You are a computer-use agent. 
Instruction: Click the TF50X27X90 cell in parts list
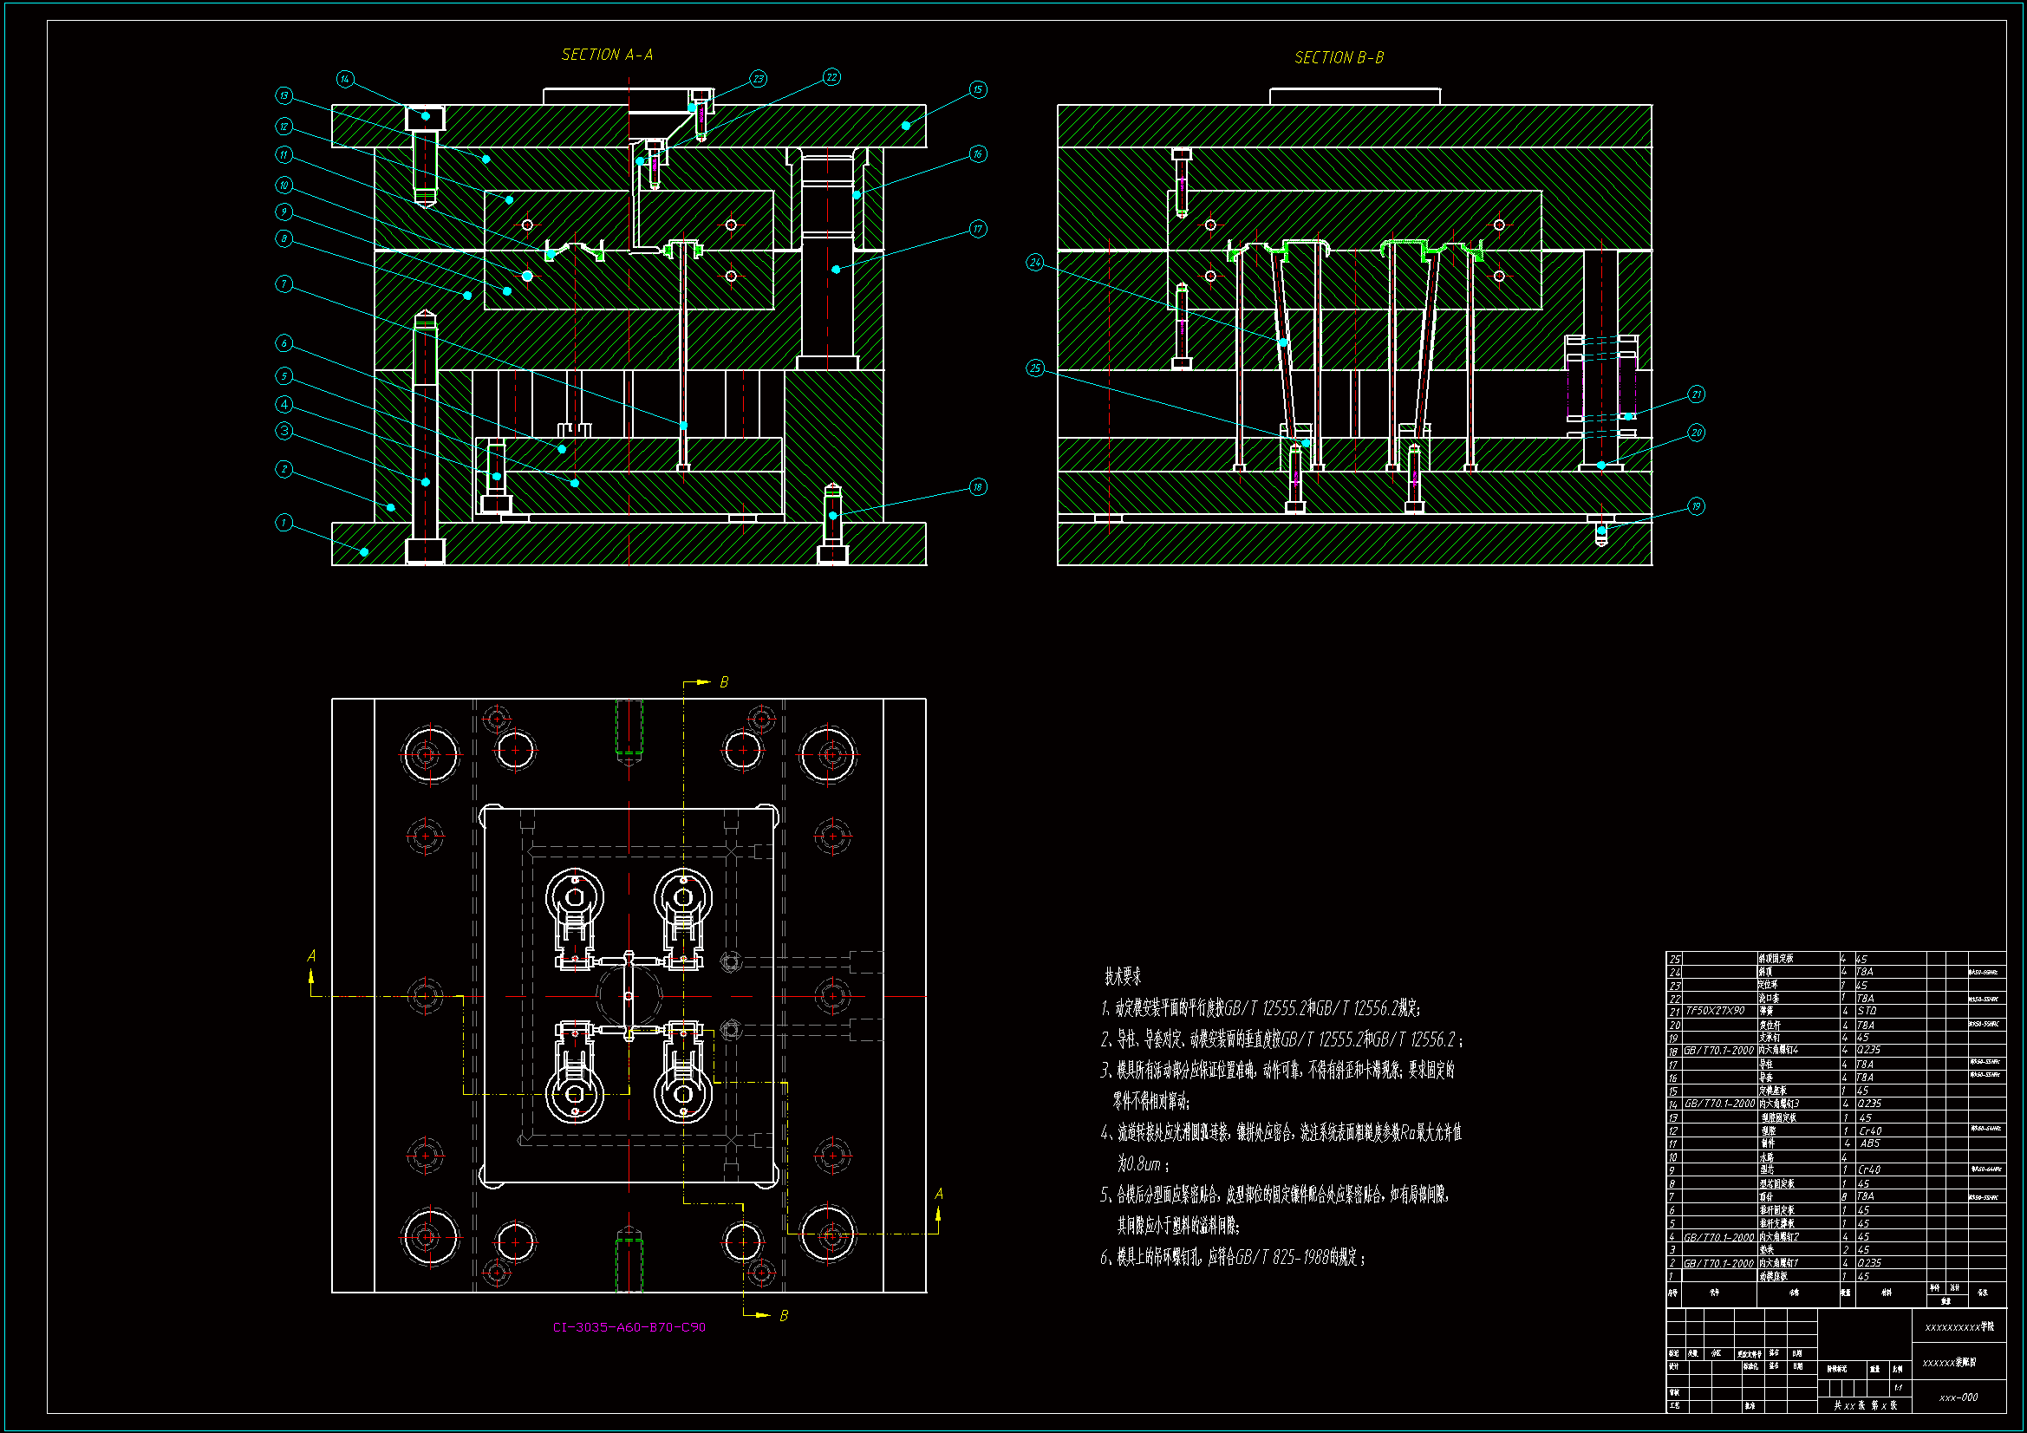(x=1715, y=1011)
